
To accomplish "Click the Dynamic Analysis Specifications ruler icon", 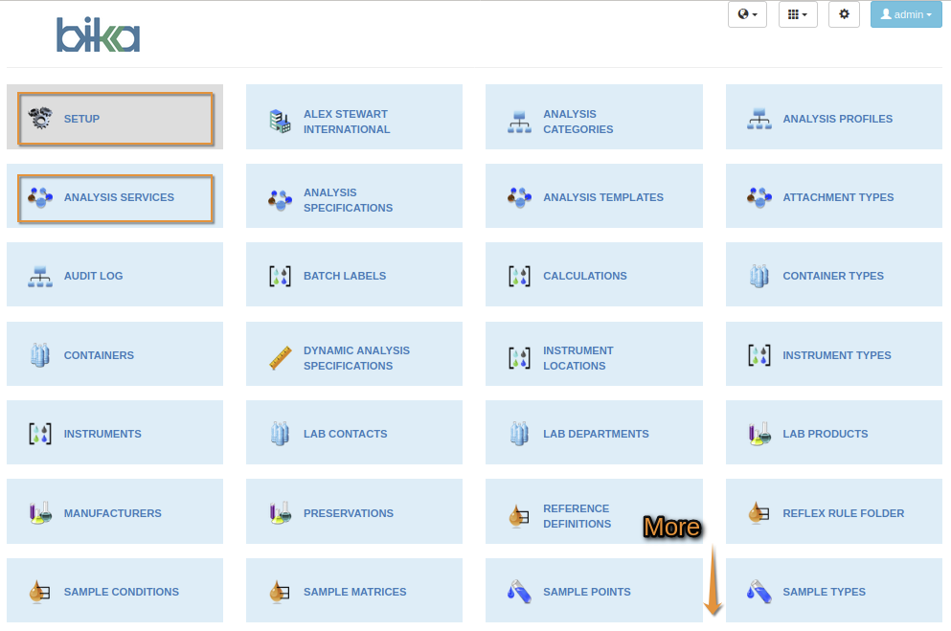I will tap(280, 358).
